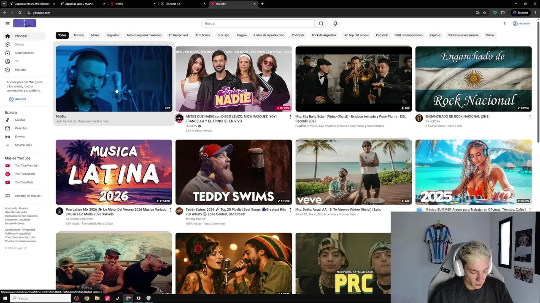Open the En pausa profile button

point(521,13)
